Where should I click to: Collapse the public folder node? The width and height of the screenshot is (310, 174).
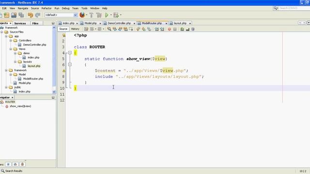[6, 87]
